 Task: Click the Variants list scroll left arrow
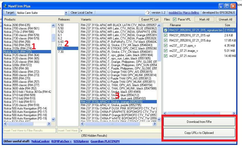[x=82, y=124]
